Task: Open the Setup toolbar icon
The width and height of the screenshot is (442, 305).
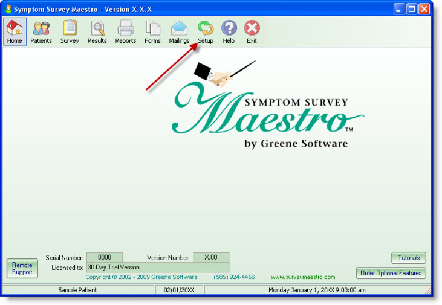Action: click(x=206, y=32)
